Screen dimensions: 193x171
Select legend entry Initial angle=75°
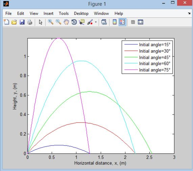[155, 70]
